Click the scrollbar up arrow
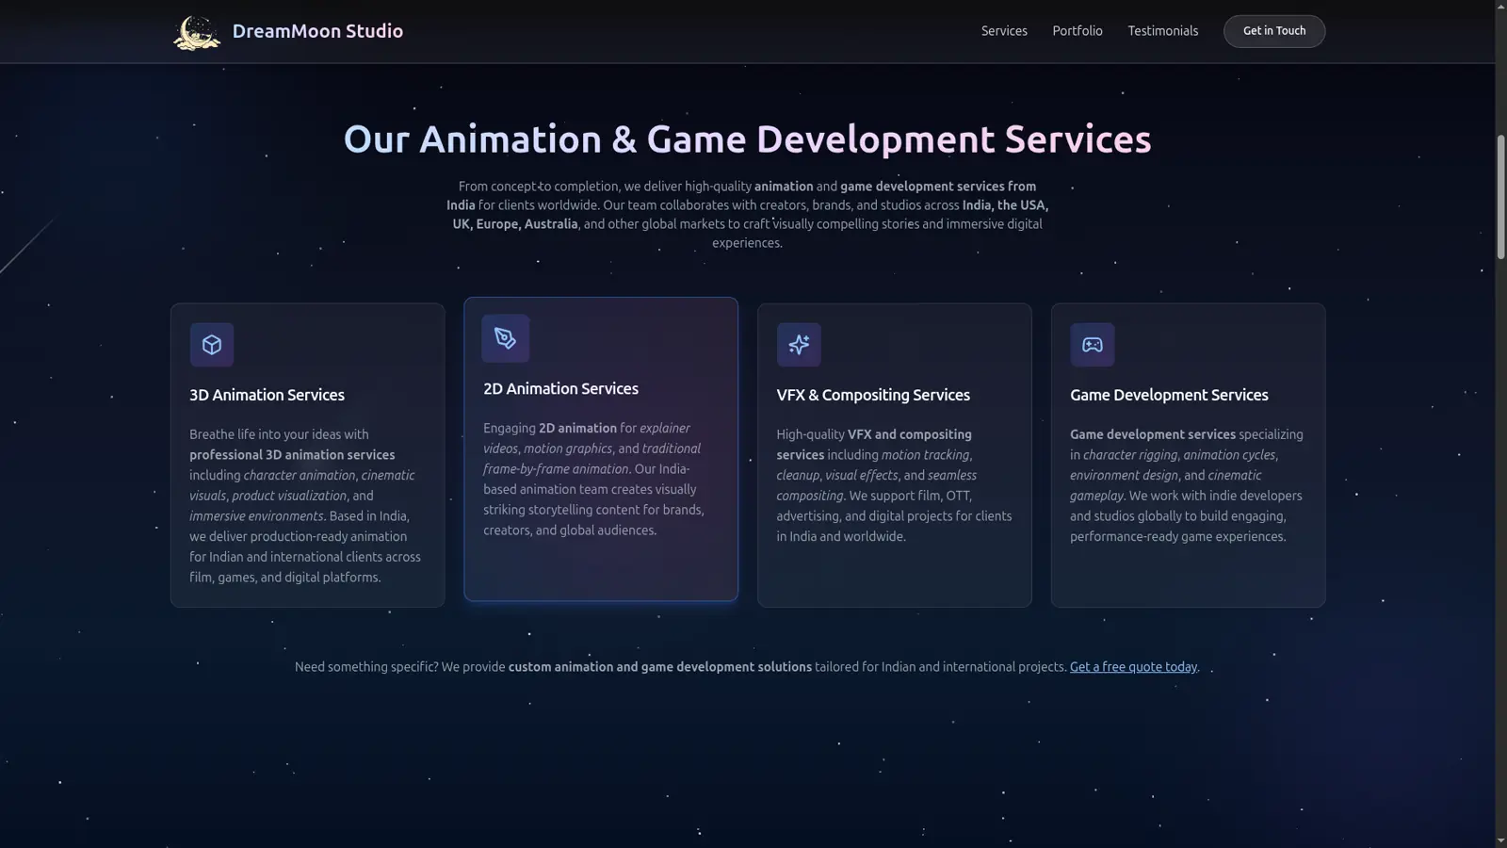 (1500, 7)
